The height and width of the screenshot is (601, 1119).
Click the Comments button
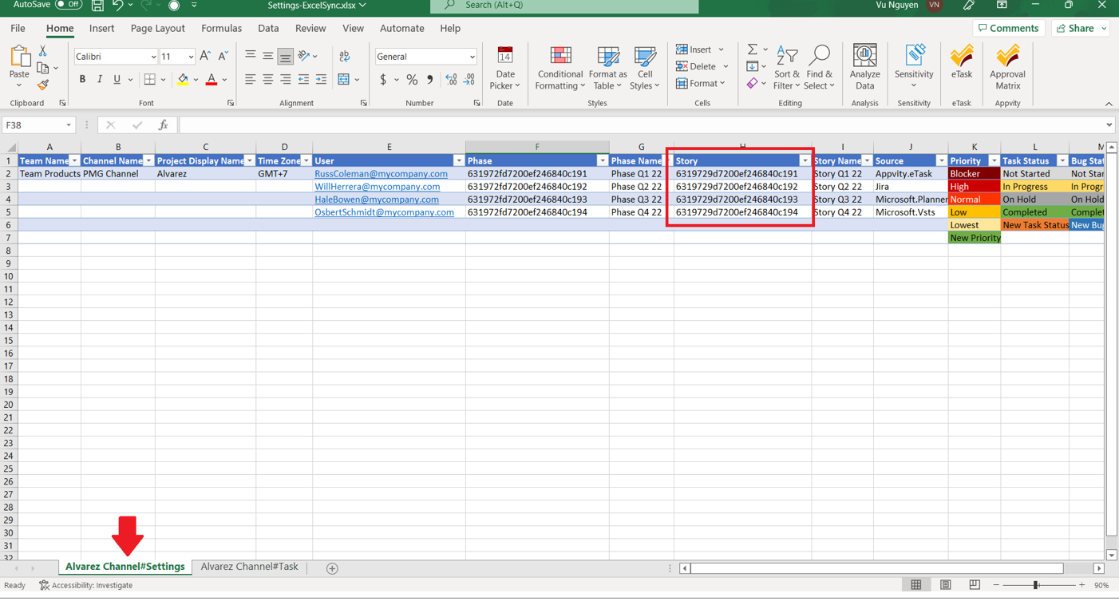pos(1009,28)
